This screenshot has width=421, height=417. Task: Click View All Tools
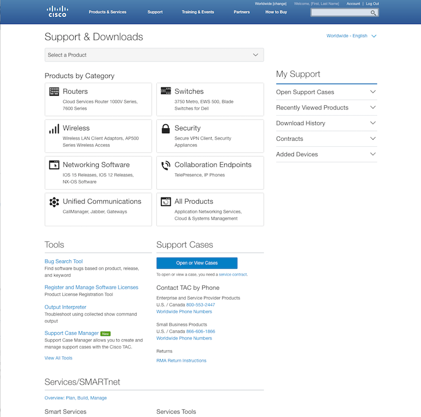click(x=58, y=358)
